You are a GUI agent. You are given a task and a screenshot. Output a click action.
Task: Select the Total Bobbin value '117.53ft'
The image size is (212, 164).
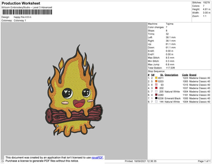coord(170,68)
